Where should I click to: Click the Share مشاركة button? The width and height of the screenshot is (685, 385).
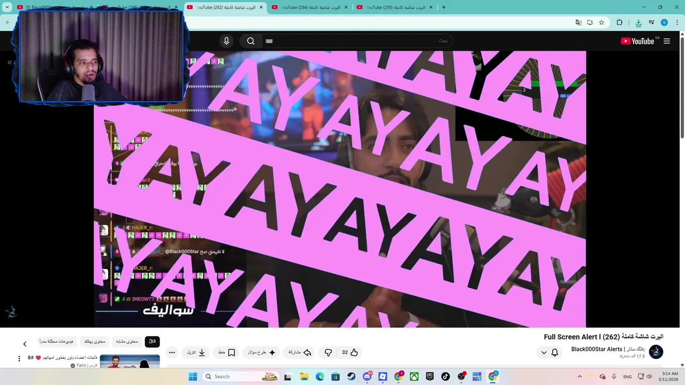pyautogui.click(x=300, y=352)
